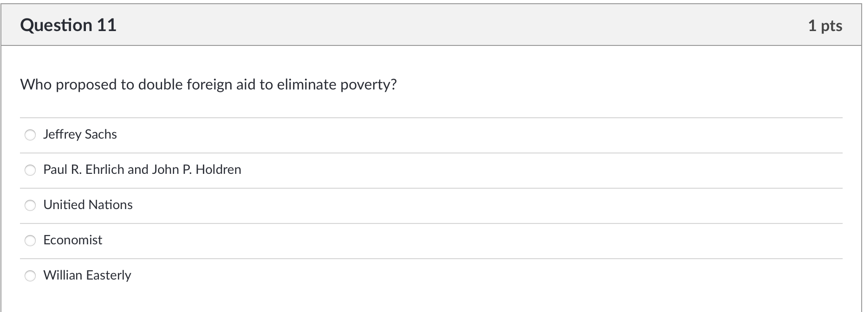Click the Question 11 header title
The image size is (864, 312).
pyautogui.click(x=69, y=25)
